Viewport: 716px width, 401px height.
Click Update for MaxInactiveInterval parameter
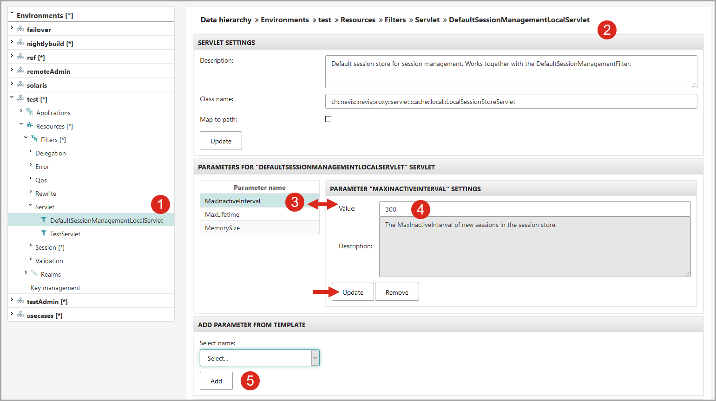click(353, 292)
